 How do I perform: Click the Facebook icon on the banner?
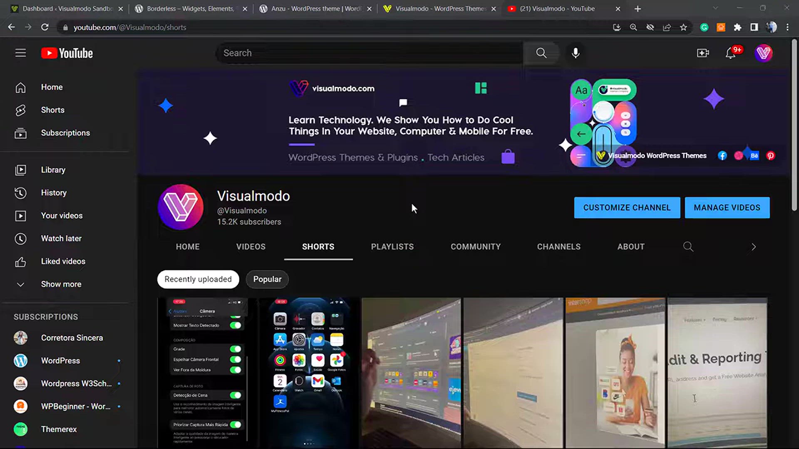tap(722, 155)
